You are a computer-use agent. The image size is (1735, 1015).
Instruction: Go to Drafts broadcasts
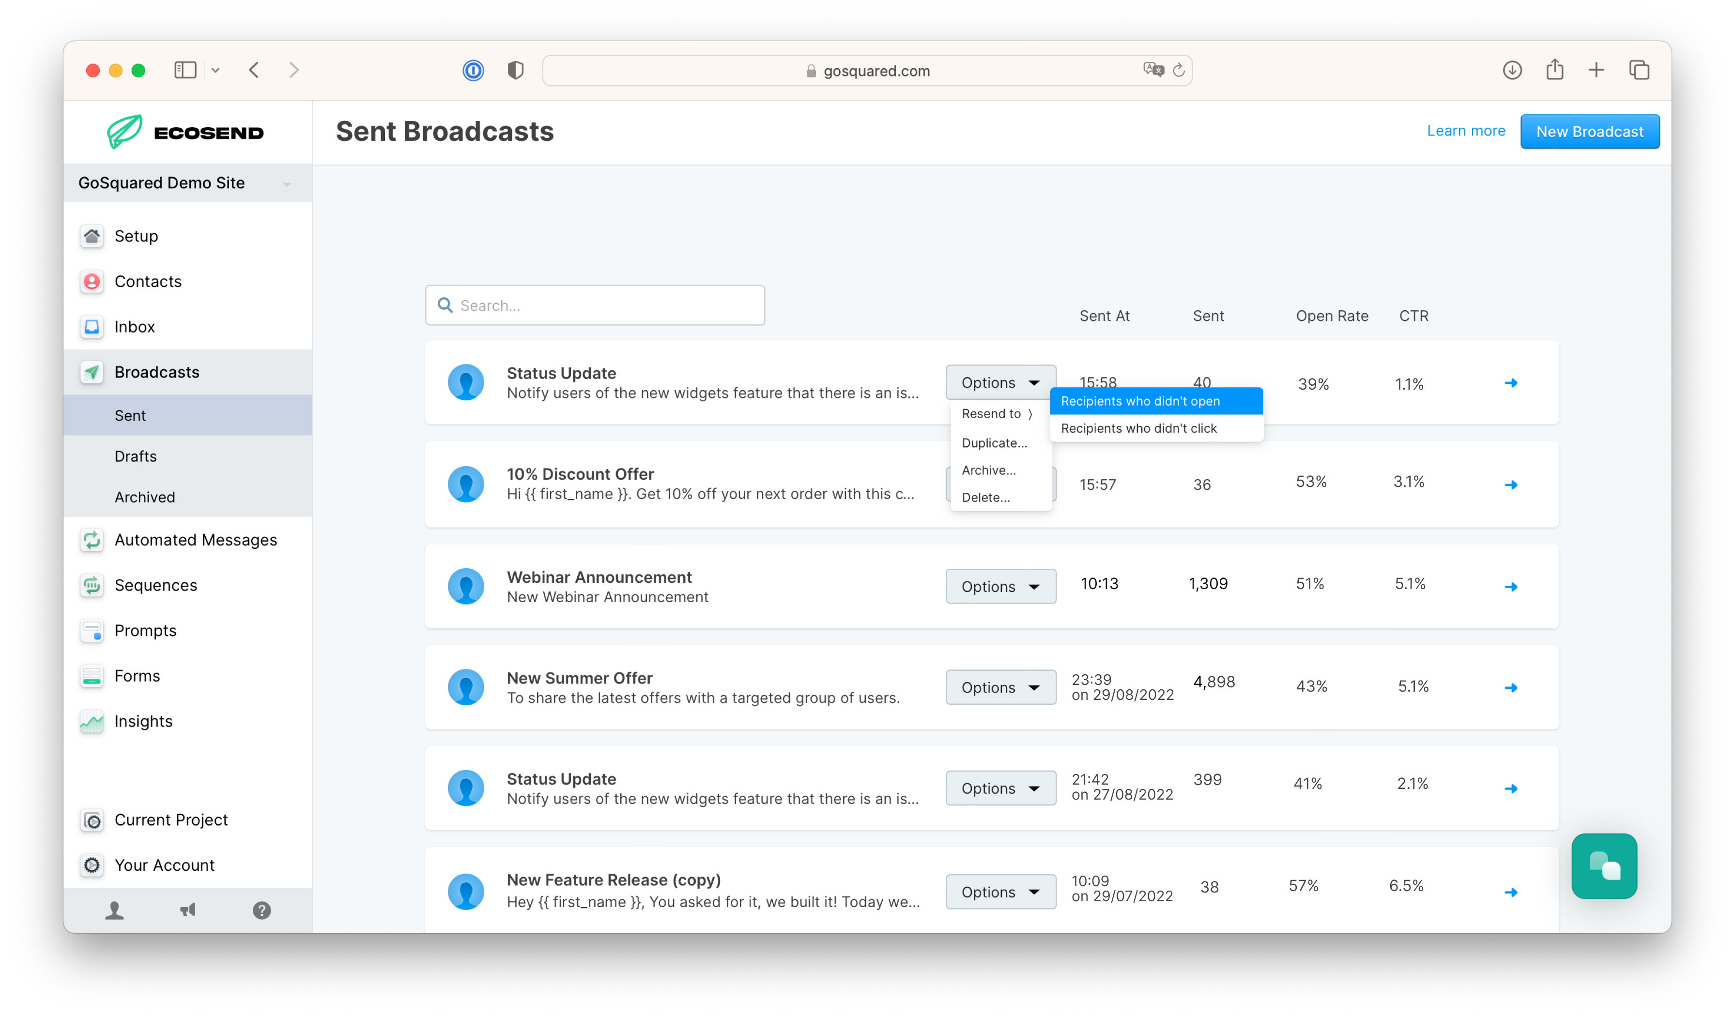point(187,456)
